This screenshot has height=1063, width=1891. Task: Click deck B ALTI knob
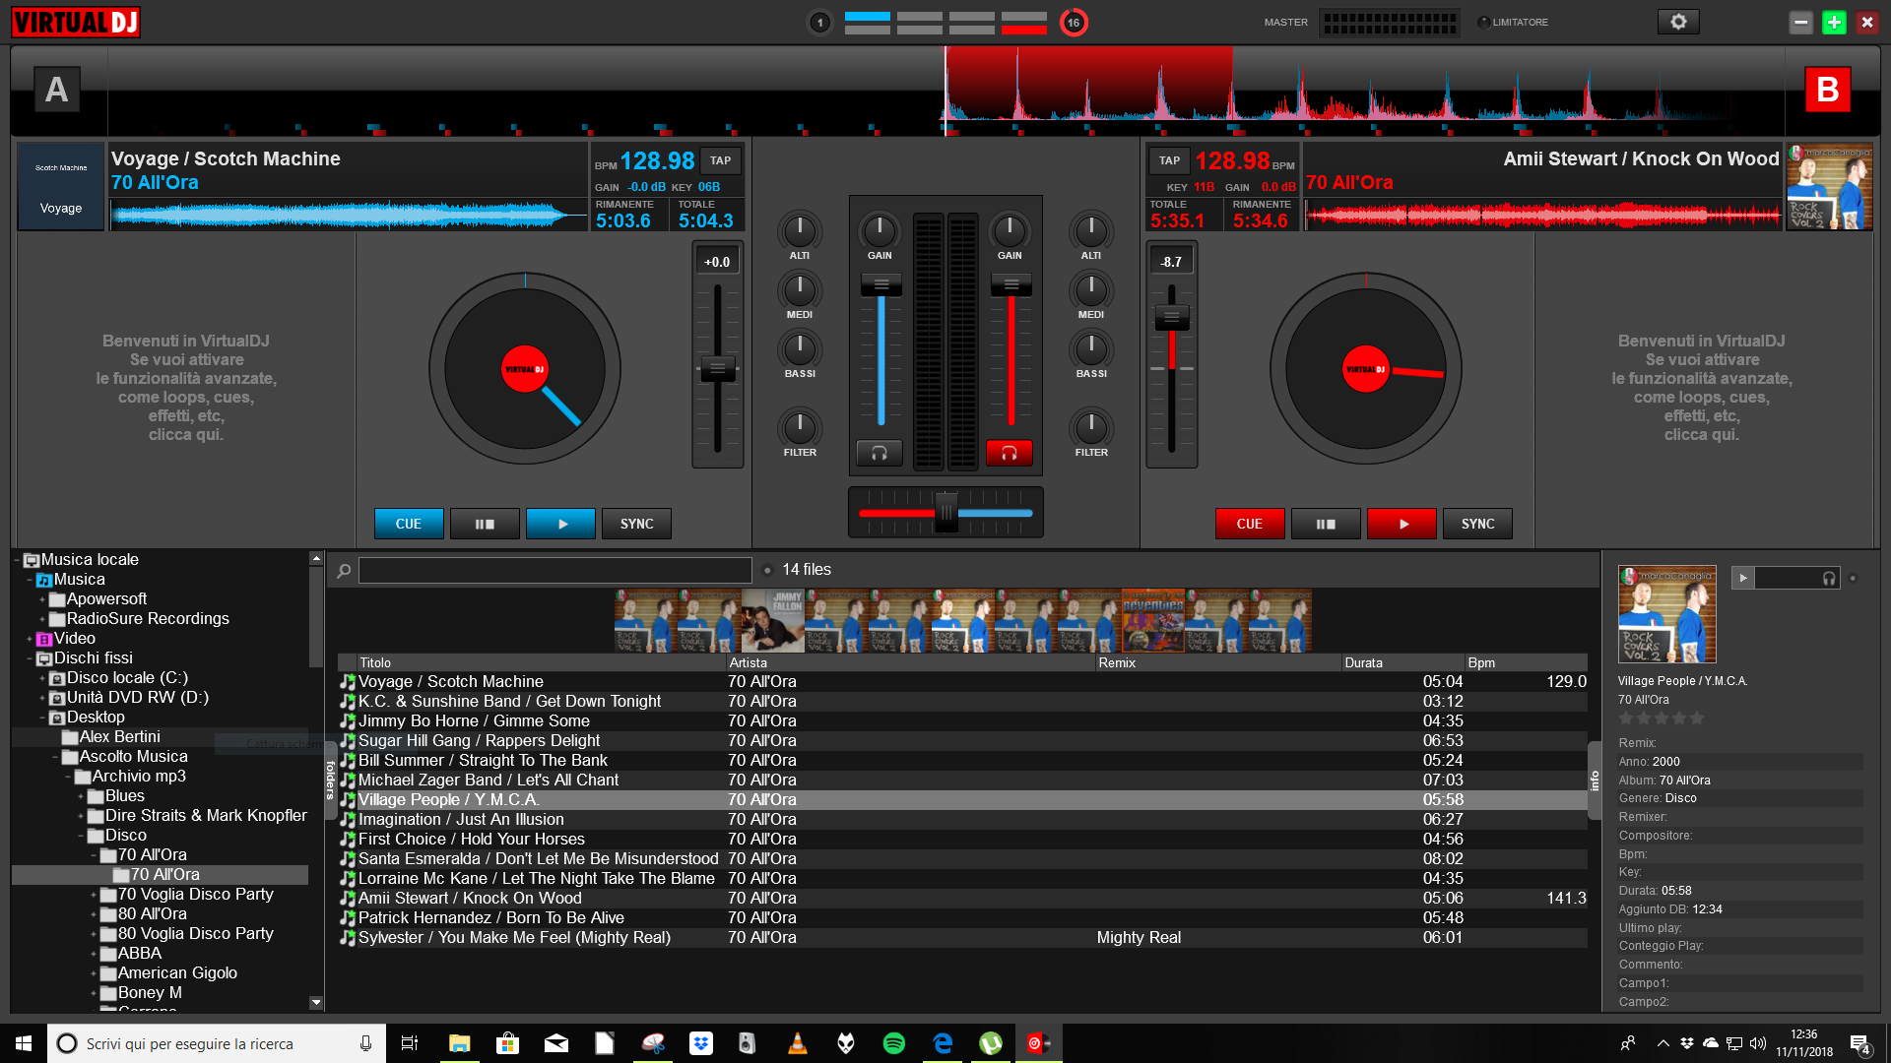(1091, 231)
